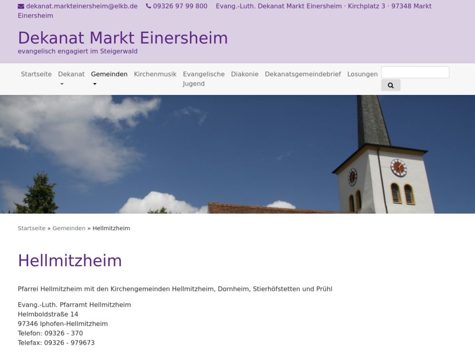This screenshot has width=475, height=356.
Task: Open the Startseite menu item
Action: (x=36, y=74)
